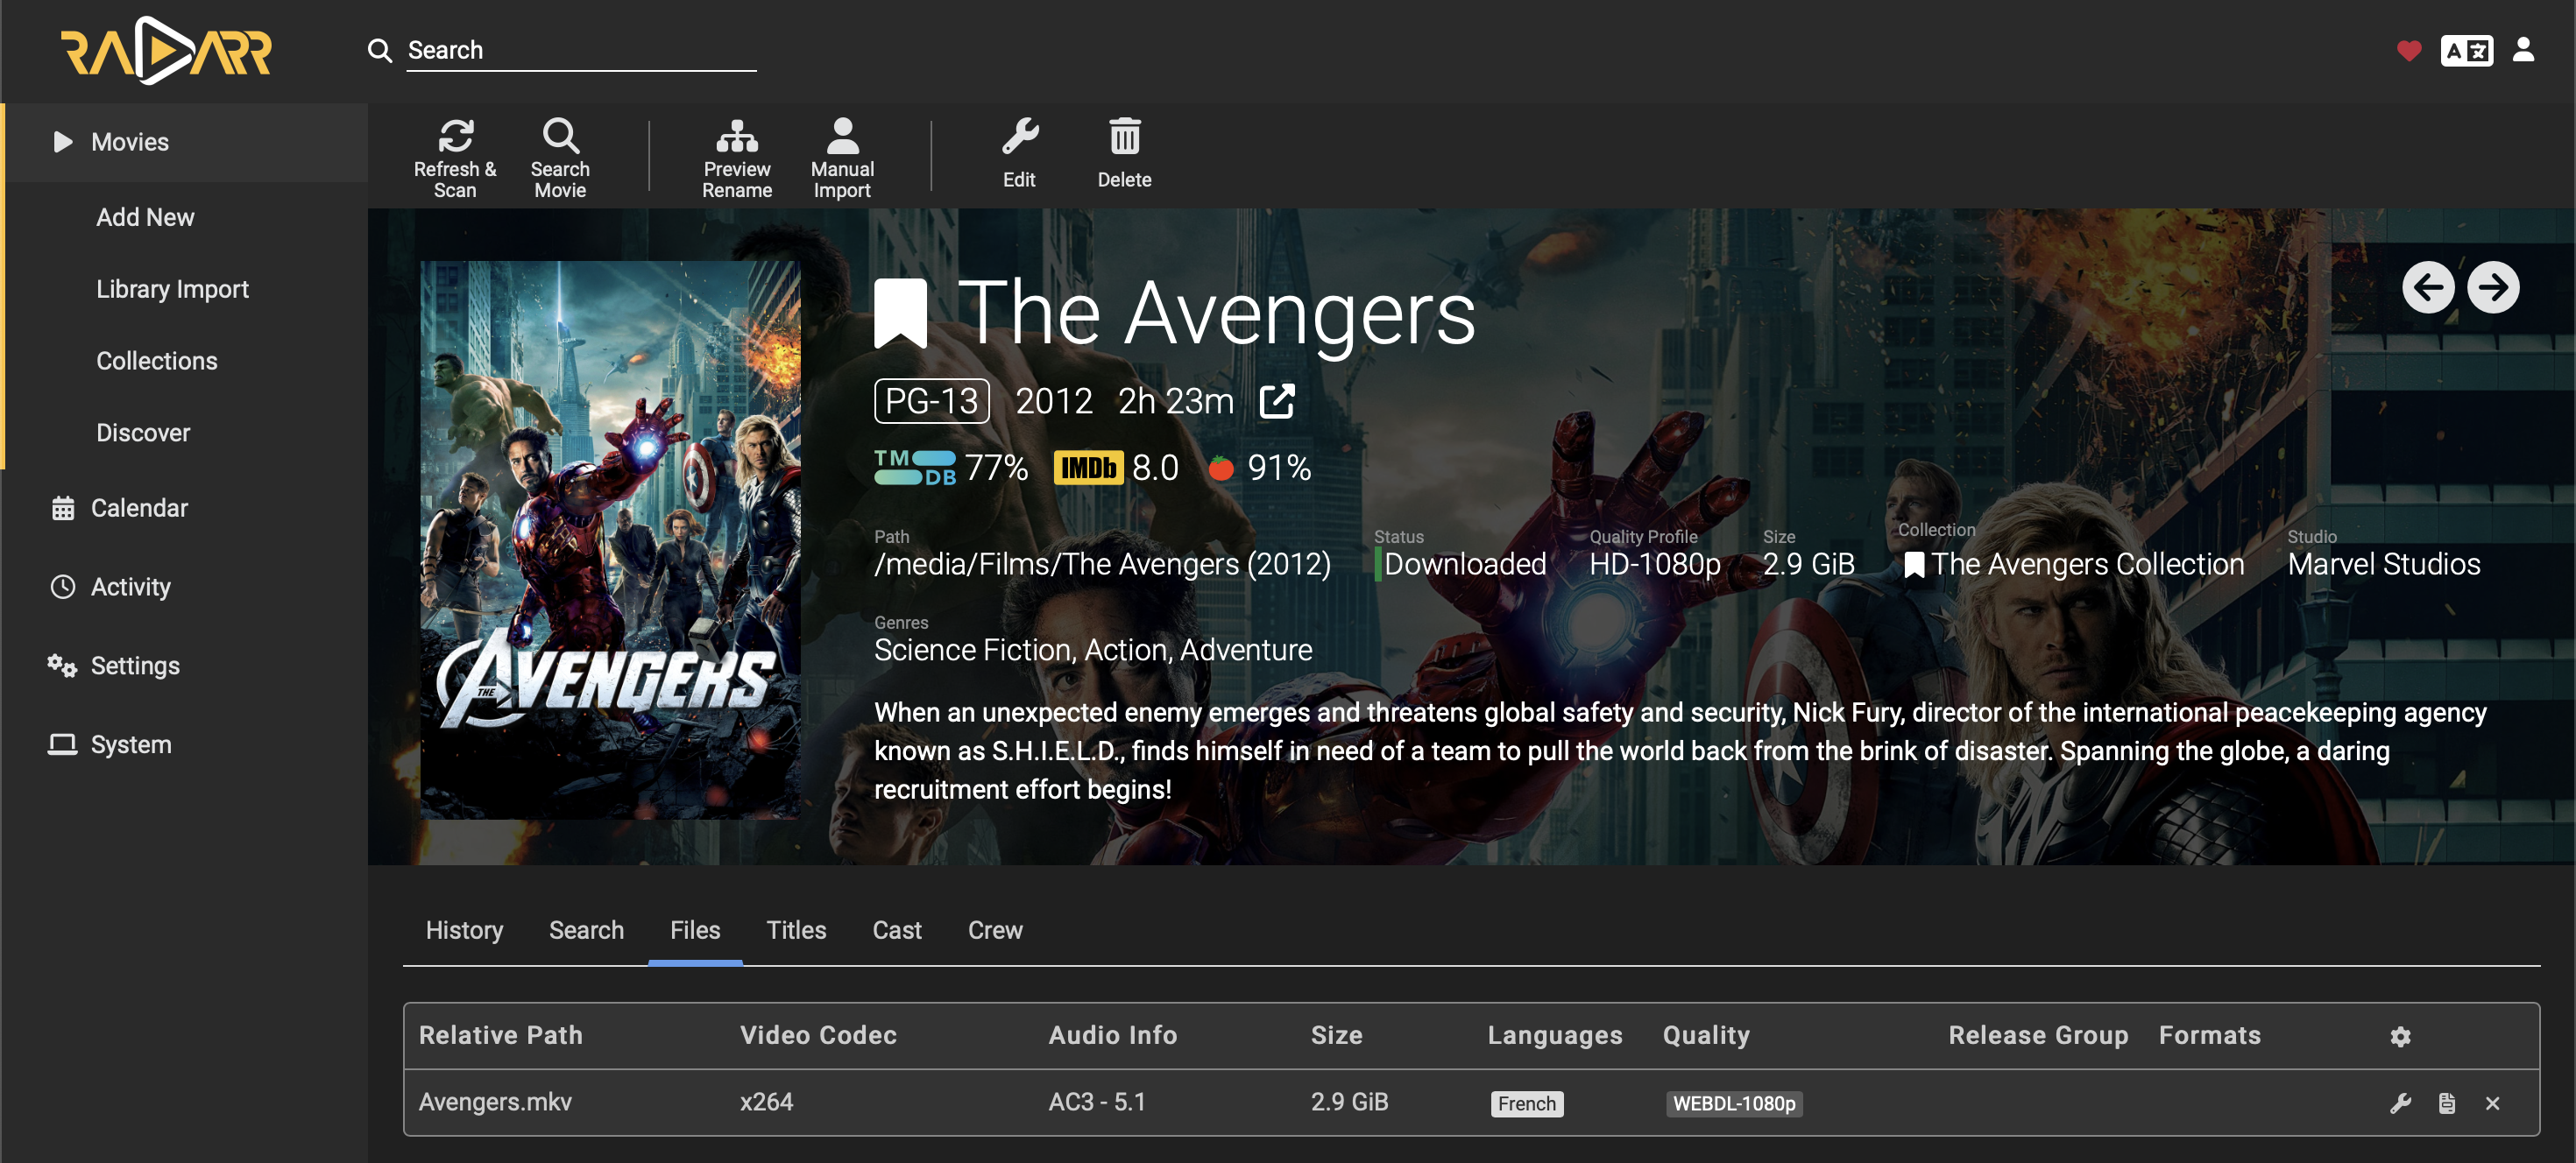
Task: Switch to the History tab
Action: click(x=464, y=930)
